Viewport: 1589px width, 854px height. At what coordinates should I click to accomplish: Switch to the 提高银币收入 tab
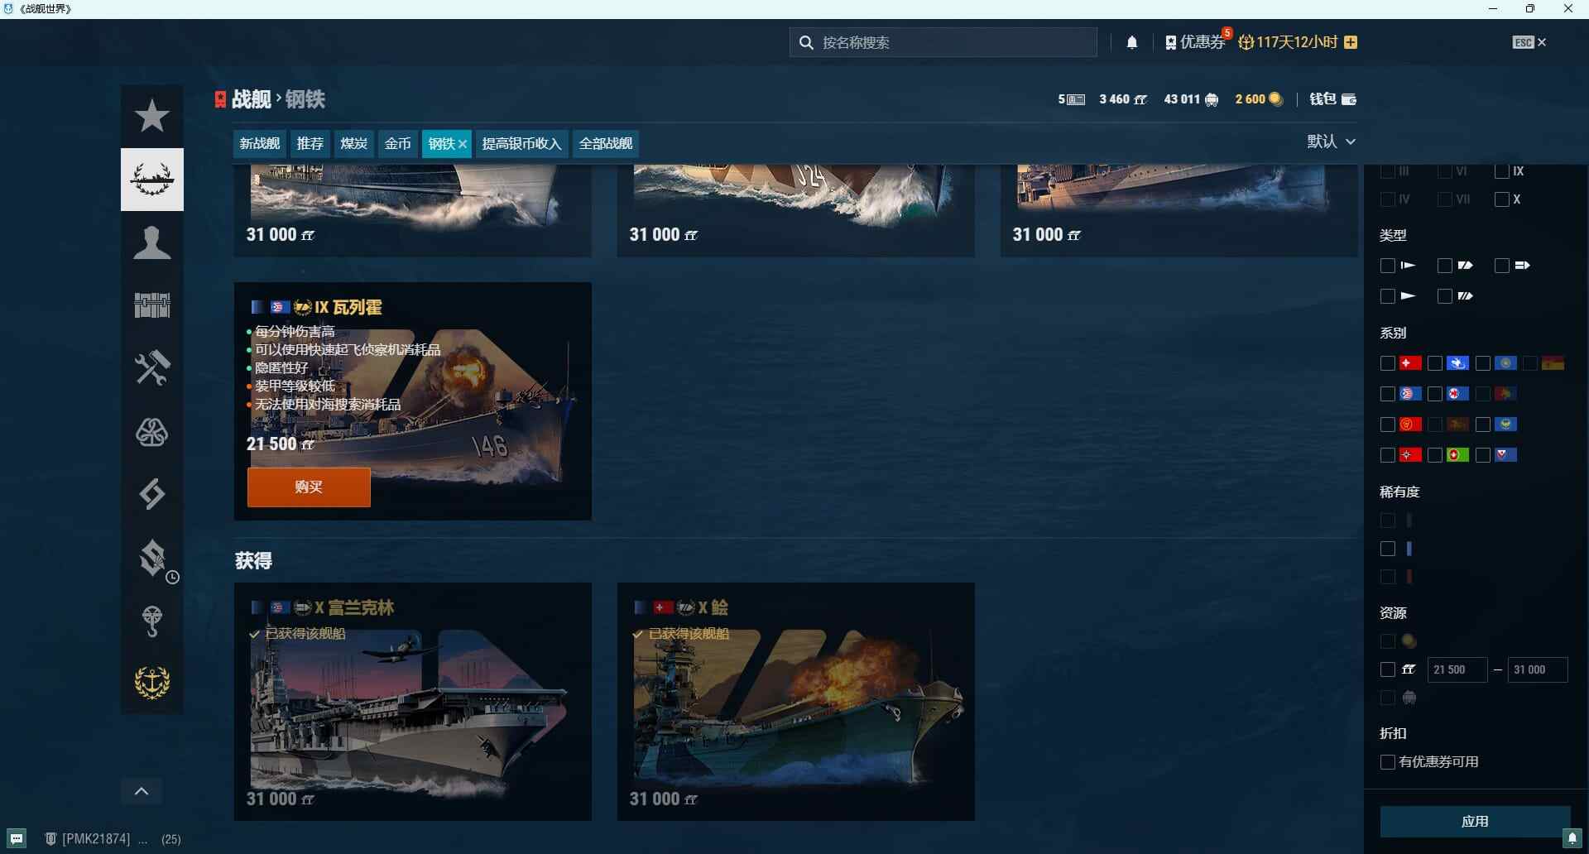(521, 144)
